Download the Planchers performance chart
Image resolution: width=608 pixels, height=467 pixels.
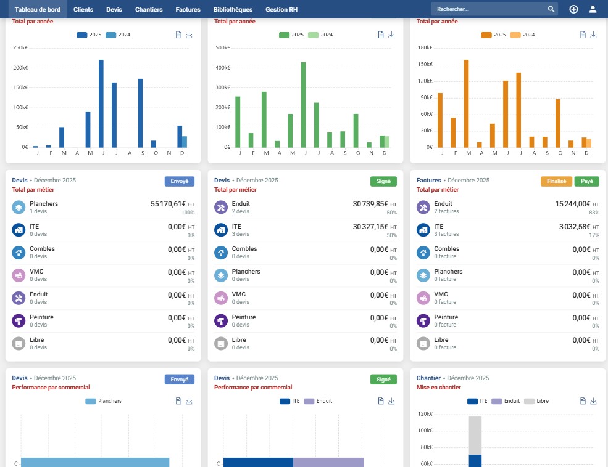click(x=189, y=401)
